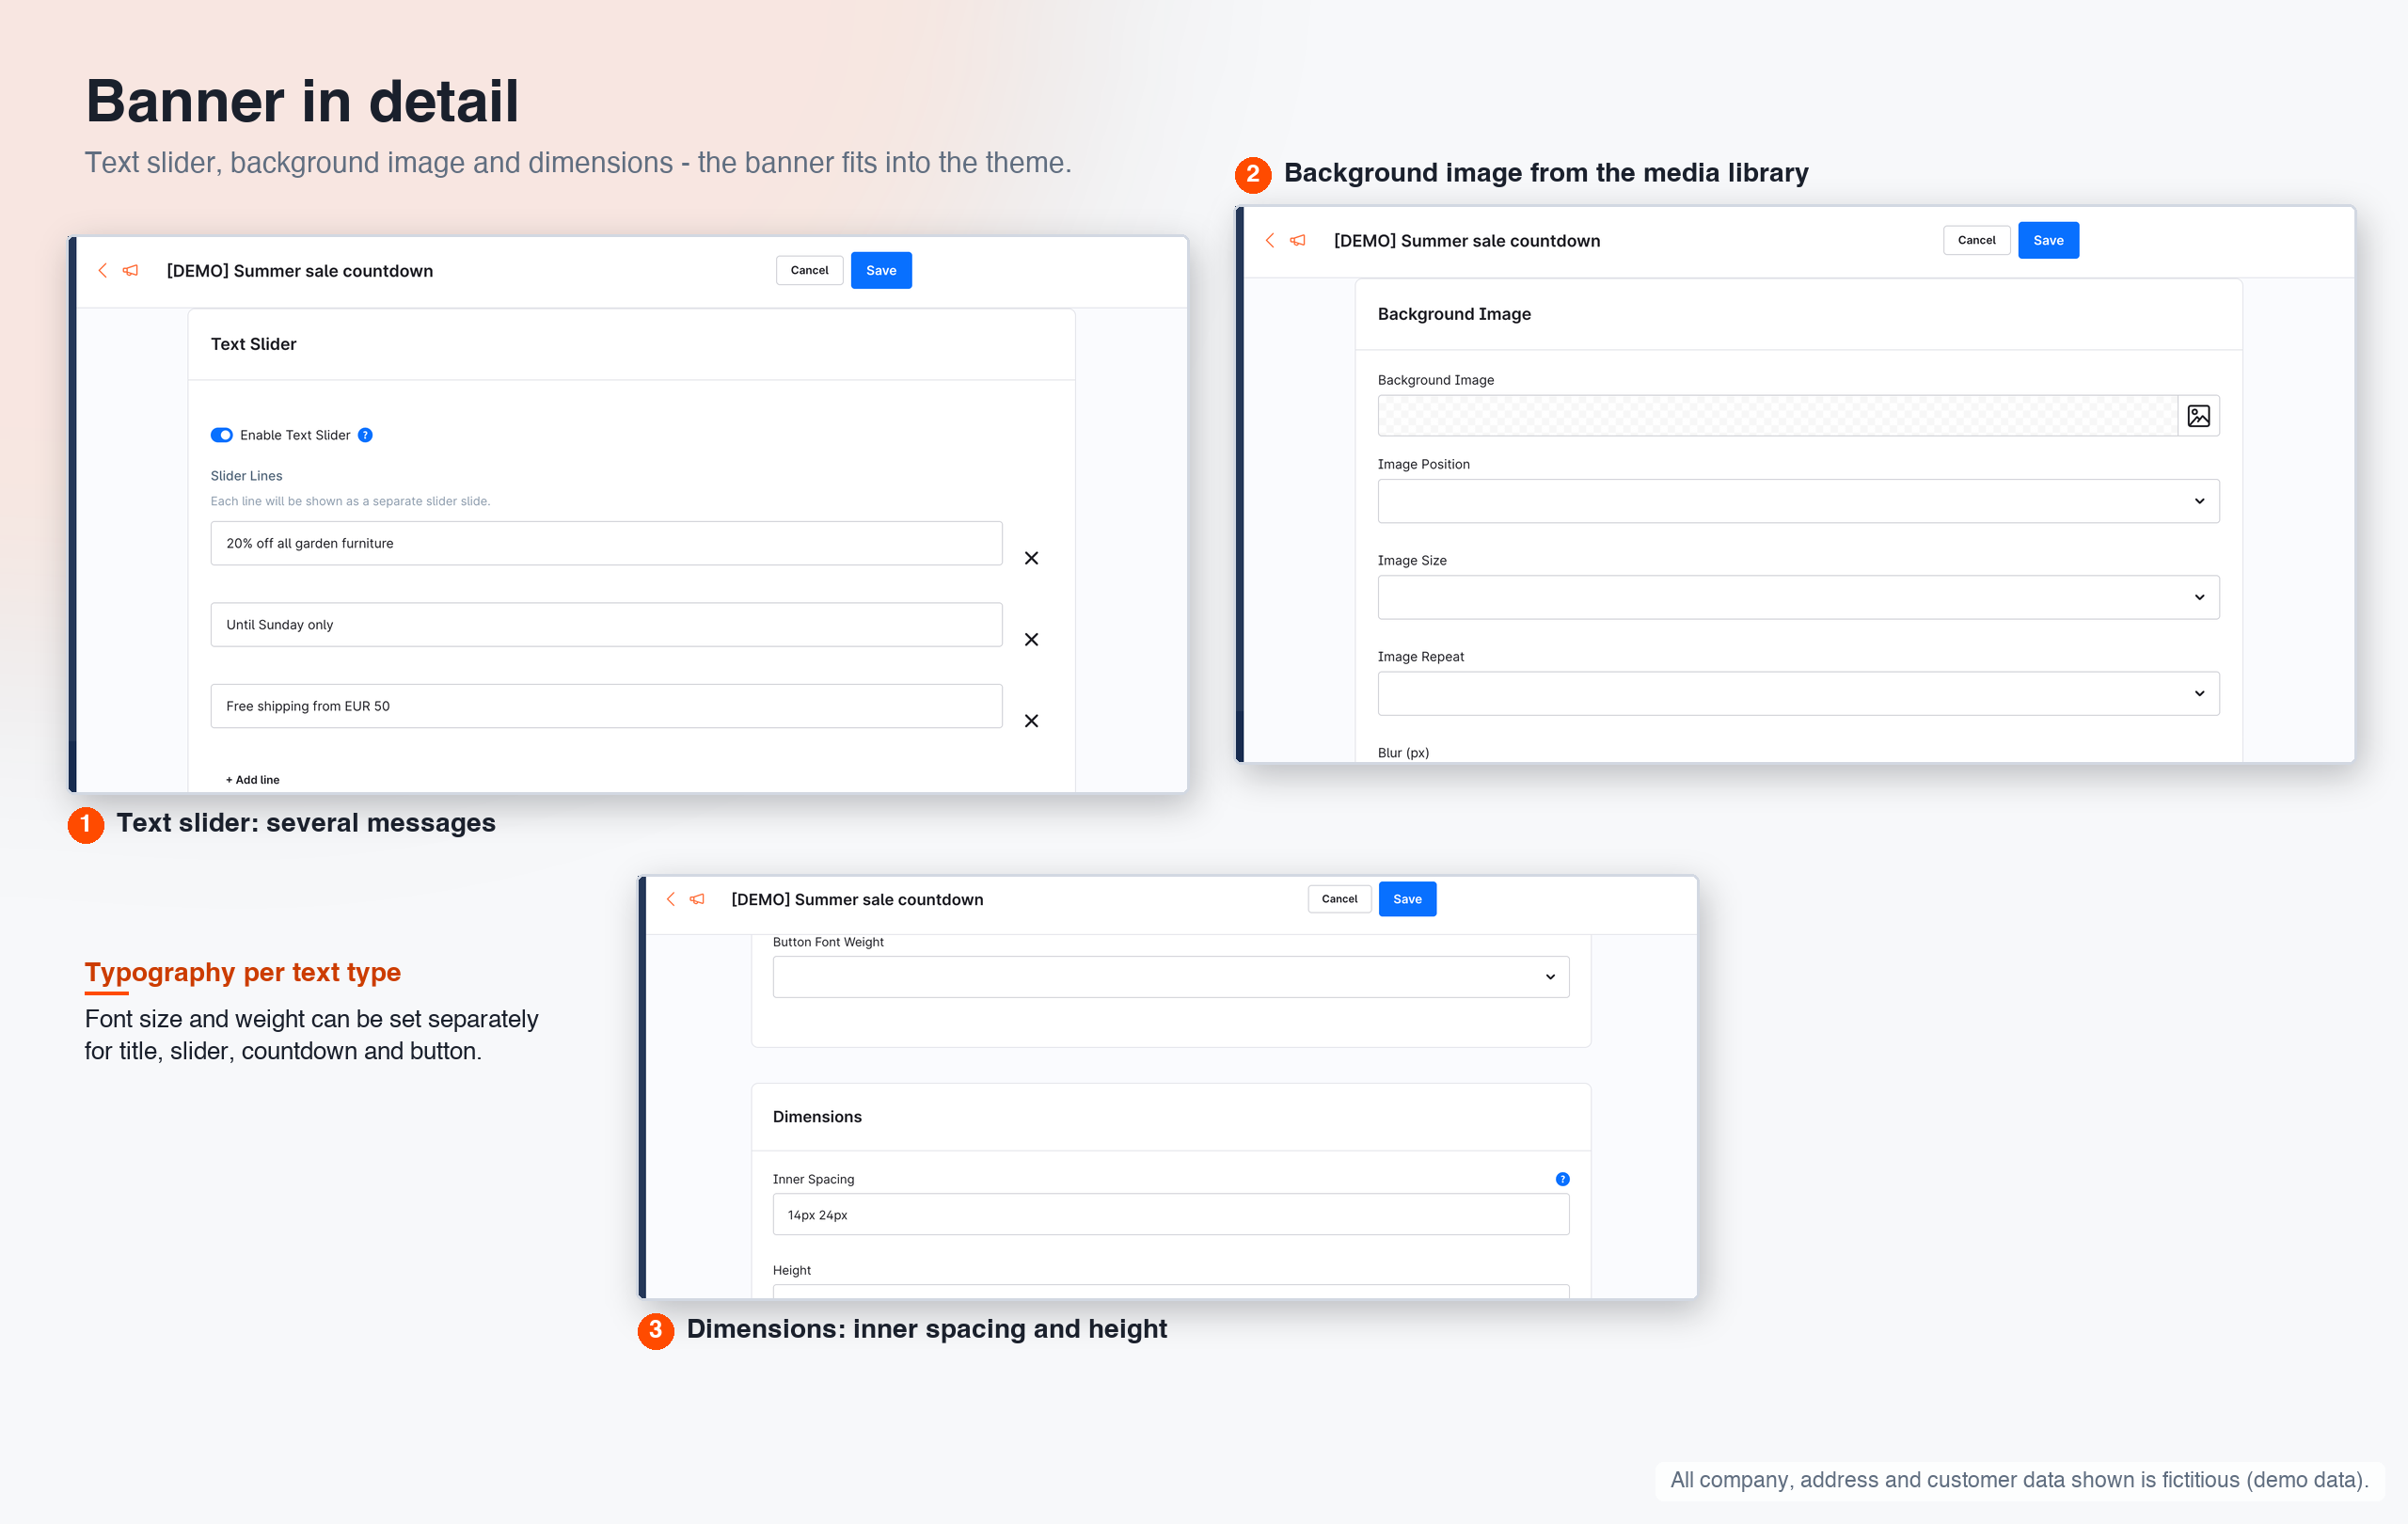Save changes in the Text Slider window
Screen dimensions: 2408x1524
(x=881, y=270)
